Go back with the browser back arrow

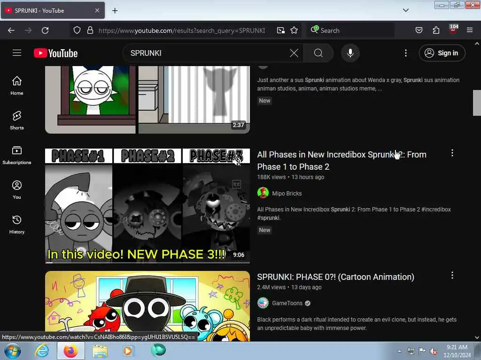pos(11,30)
